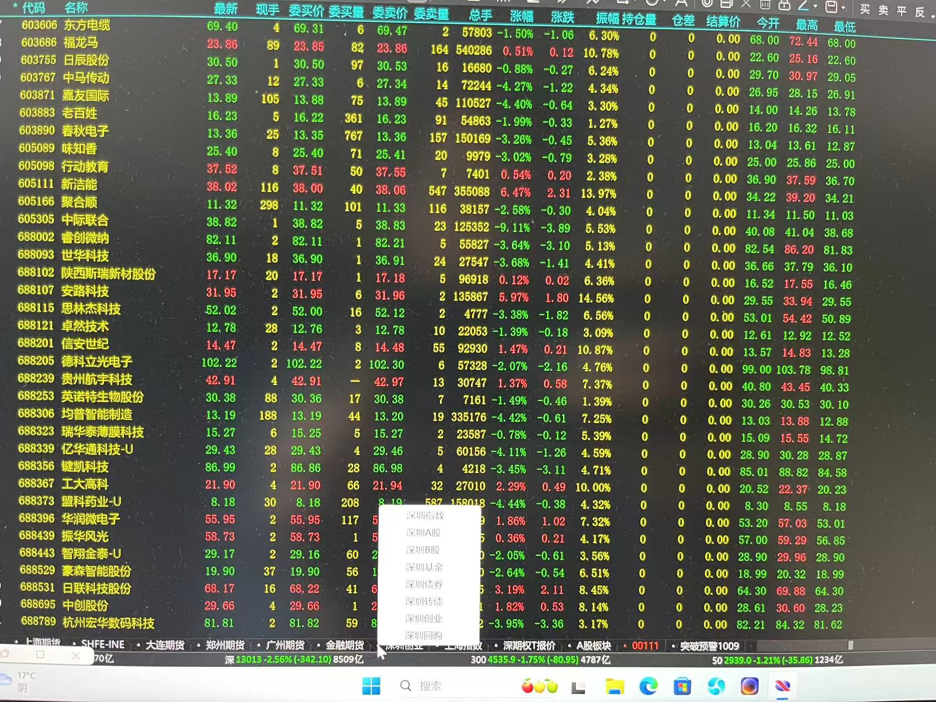Switch to the 金融期货 tab
Screen dimensions: 936x702
point(345,645)
